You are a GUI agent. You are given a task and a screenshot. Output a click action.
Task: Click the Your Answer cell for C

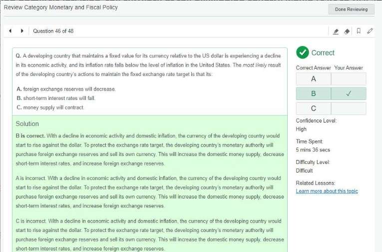point(348,108)
